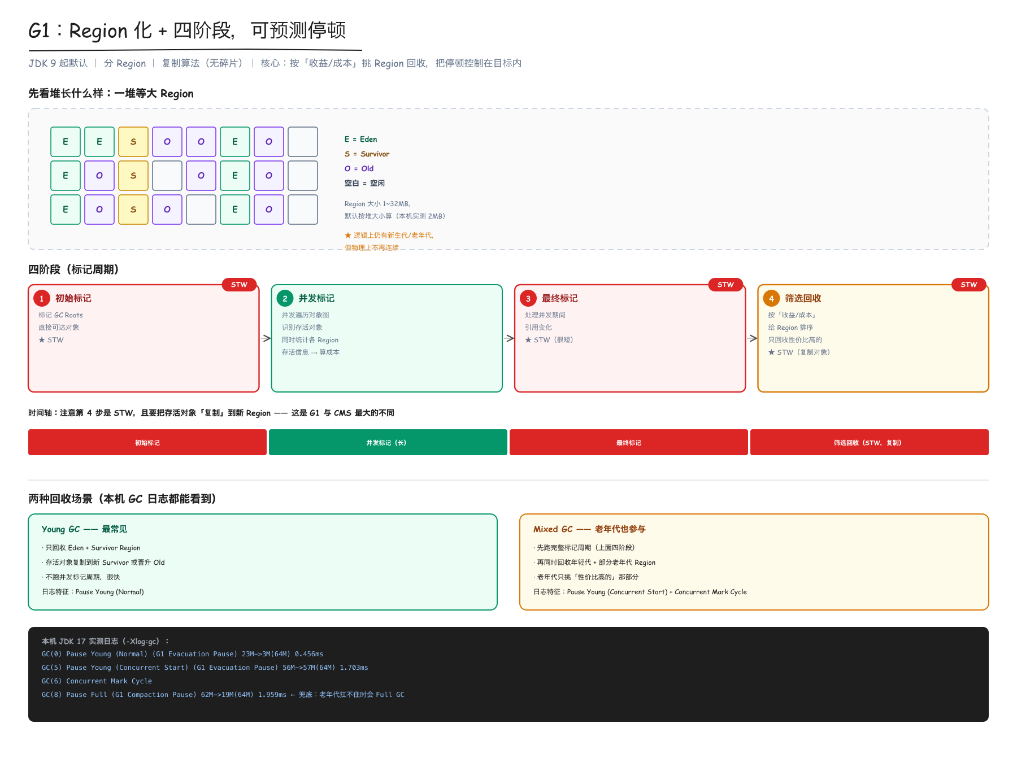1017x767 pixels.
Task: Click the number 3 badge beside 最终标记
Action: [528, 298]
